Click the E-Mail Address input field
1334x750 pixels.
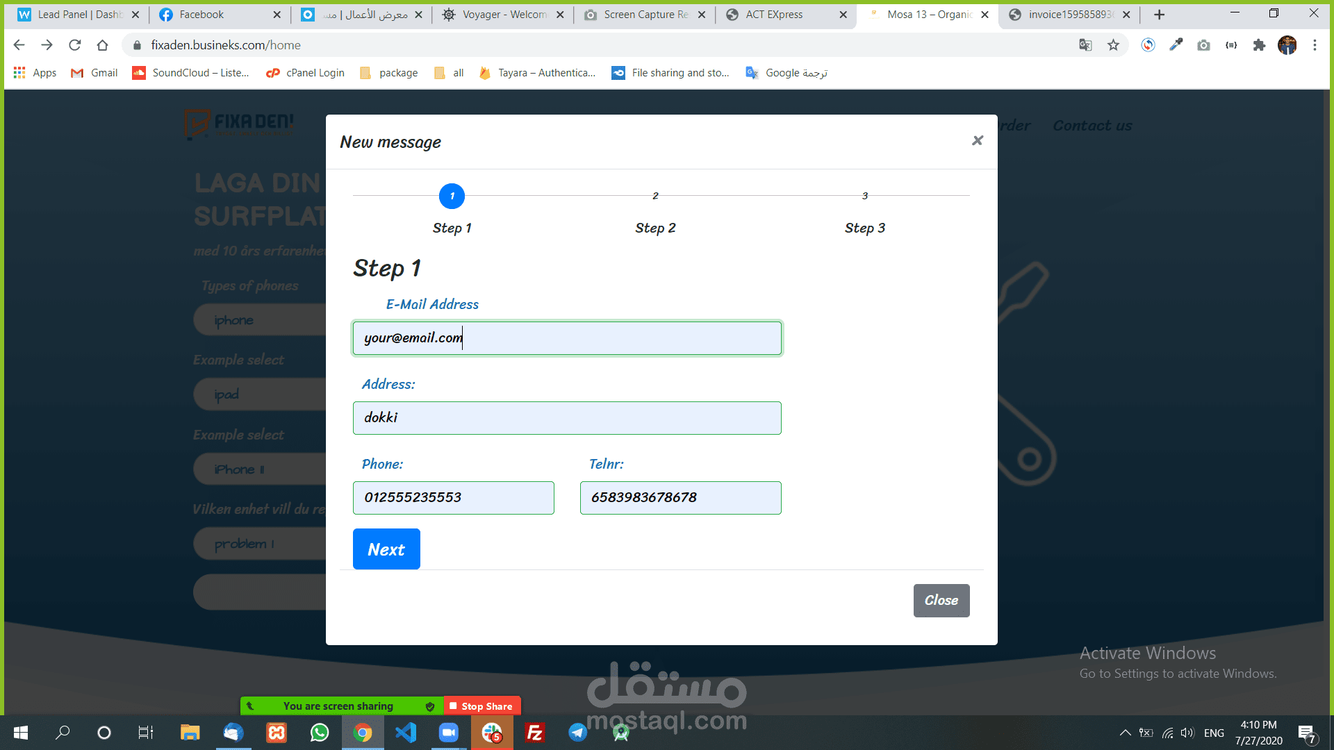[567, 338]
